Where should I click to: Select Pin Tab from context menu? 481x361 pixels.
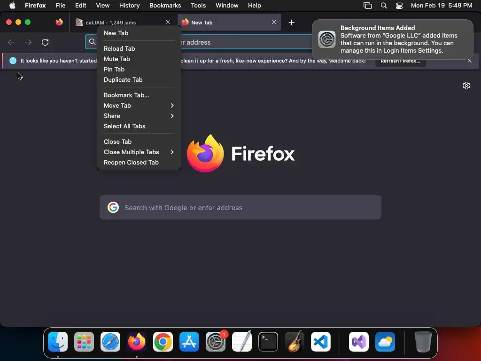(x=139, y=70)
